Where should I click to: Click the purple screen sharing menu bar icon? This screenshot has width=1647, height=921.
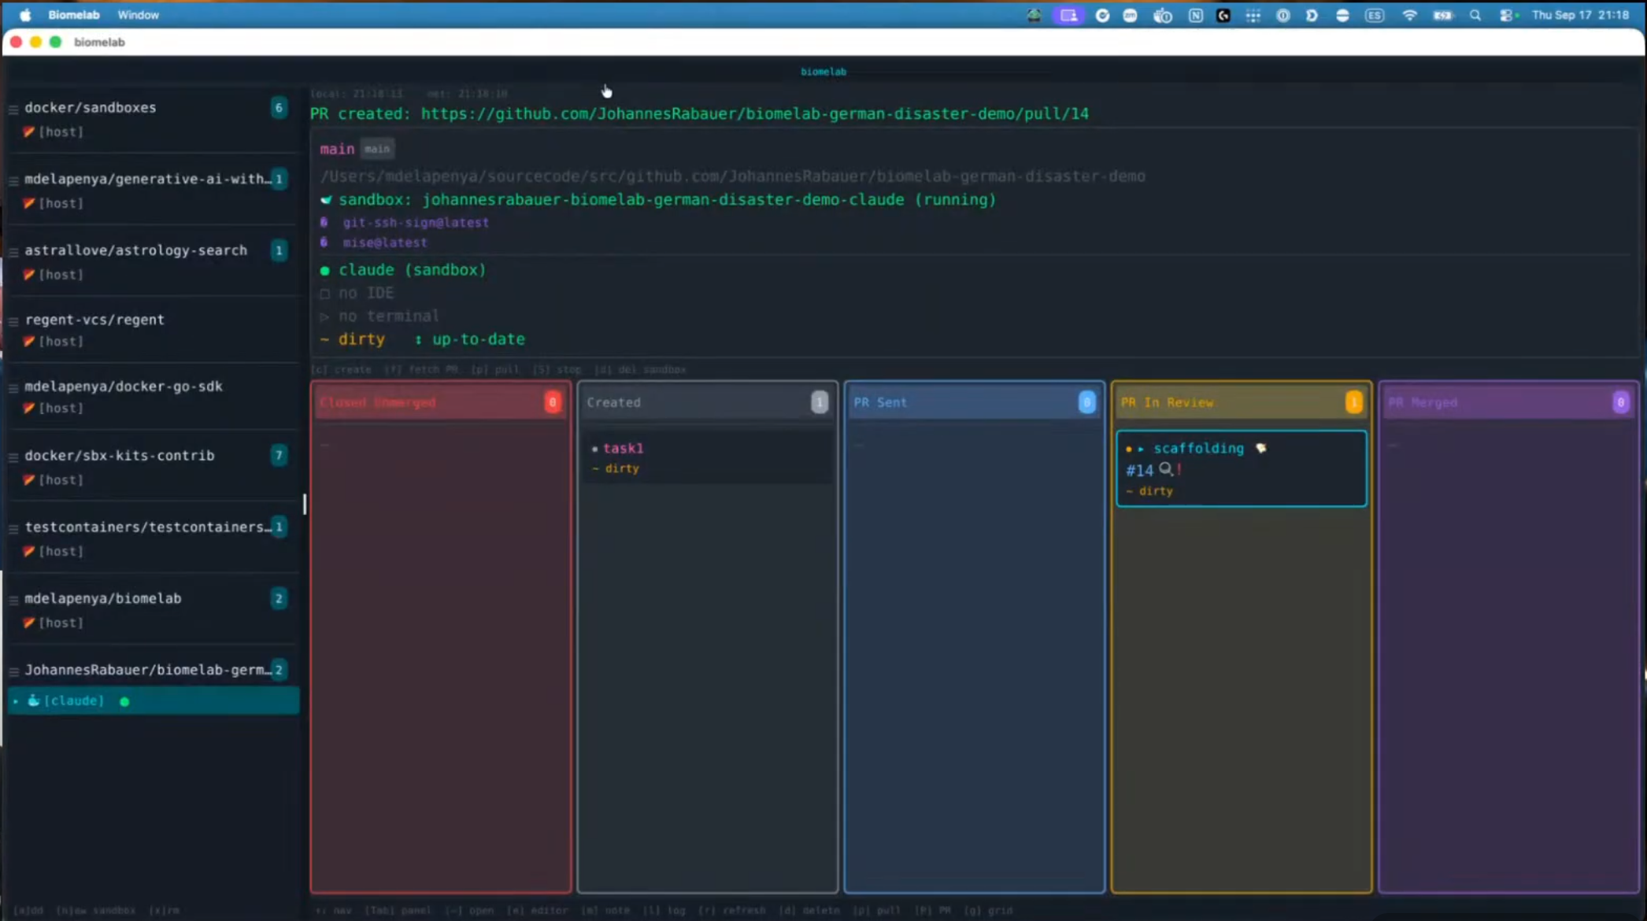(x=1068, y=15)
